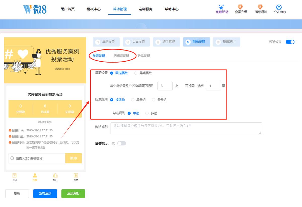Switch to 活动设置 tab
The width and height of the screenshot is (302, 207).
point(106,42)
